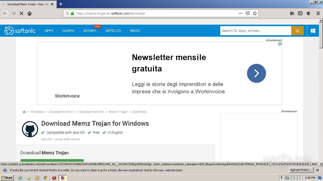
Task: Click the browser Back arrow button
Action: click(x=5, y=13)
